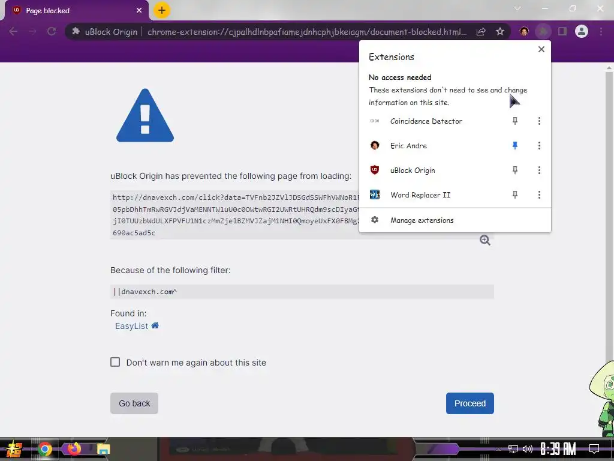Pin the Coincidence Detector extension
614x461 pixels.
click(515, 121)
